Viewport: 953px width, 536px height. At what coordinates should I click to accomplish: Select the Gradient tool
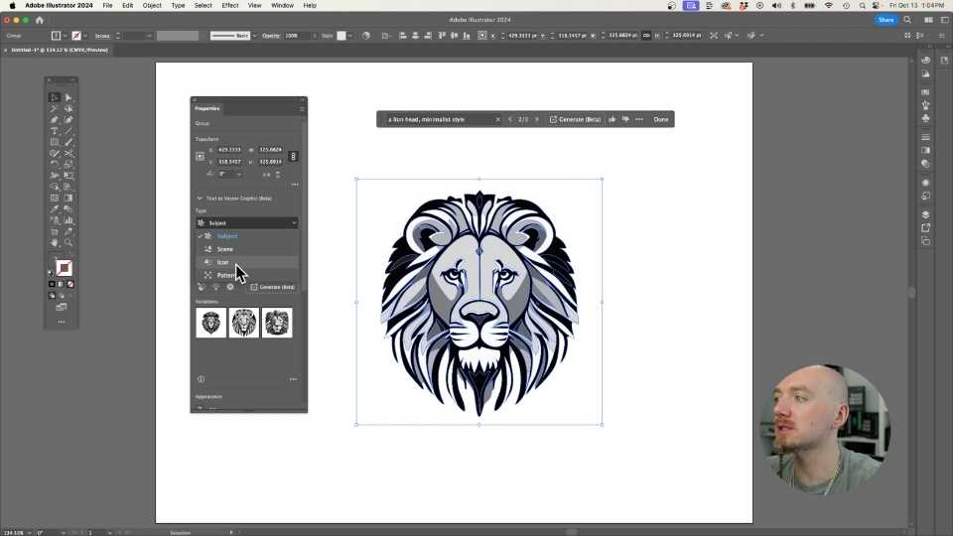coord(68,198)
